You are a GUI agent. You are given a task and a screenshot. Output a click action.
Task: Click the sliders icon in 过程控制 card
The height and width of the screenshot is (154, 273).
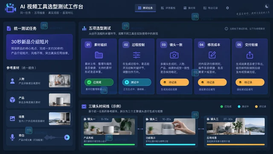(x=136, y=55)
